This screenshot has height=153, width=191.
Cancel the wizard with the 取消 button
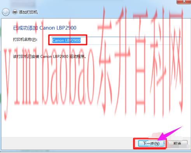177,143
